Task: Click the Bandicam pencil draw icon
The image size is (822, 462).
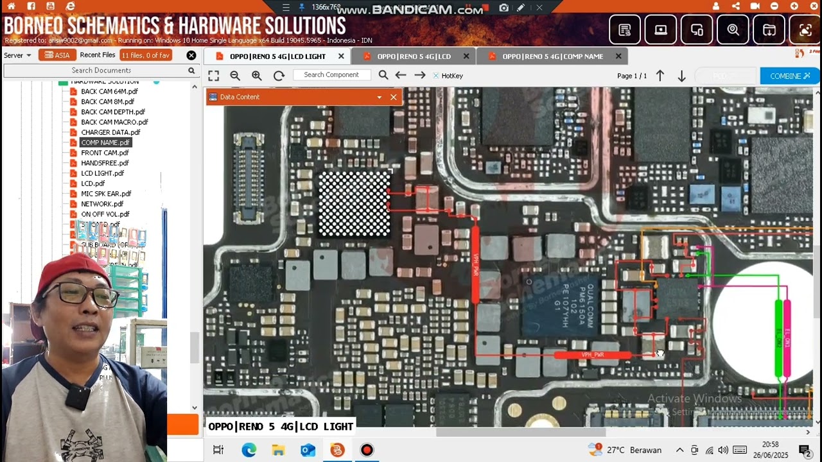Action: click(521, 8)
